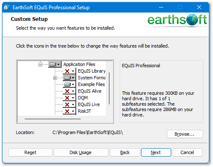The height and width of the screenshot is (167, 213).
Task: Click the feature tree vertical scrollbar
Action: [x=109, y=88]
